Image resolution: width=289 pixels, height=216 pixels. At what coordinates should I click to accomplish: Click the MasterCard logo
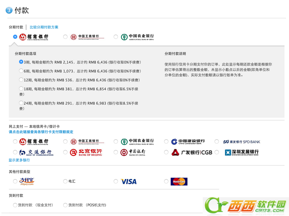click(x=179, y=181)
